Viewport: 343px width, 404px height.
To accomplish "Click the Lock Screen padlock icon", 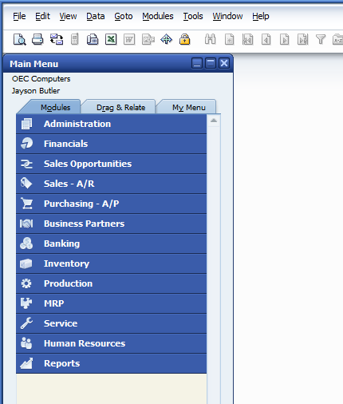I will click(184, 39).
